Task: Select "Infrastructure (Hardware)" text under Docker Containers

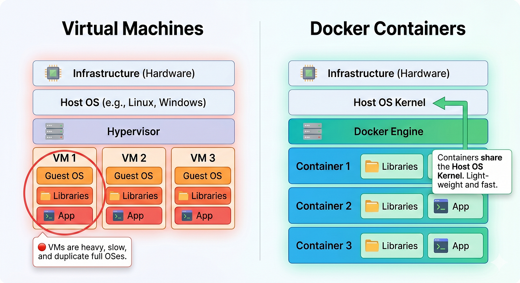Action: (389, 73)
